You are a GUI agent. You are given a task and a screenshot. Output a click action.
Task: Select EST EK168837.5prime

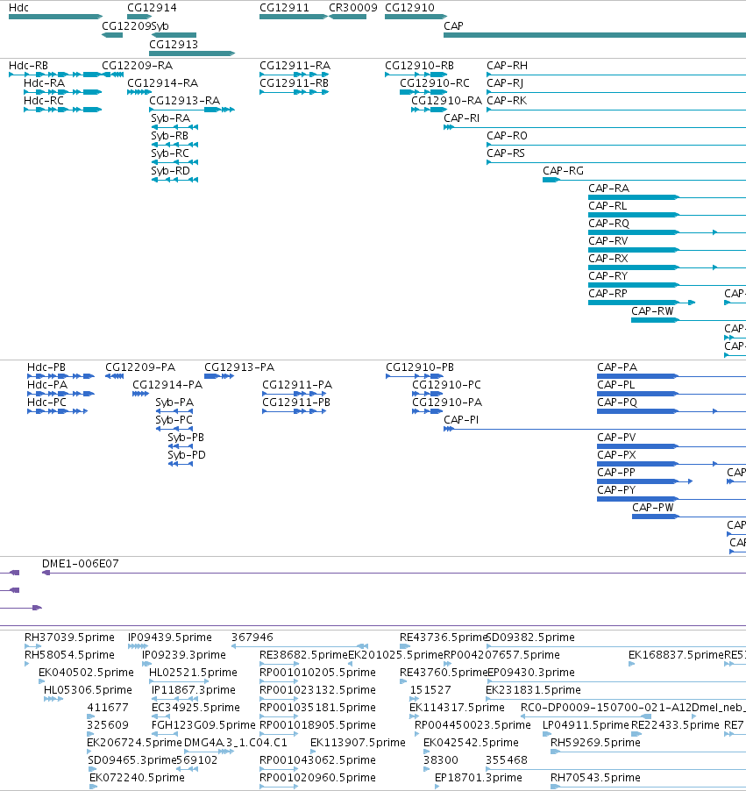point(631,664)
